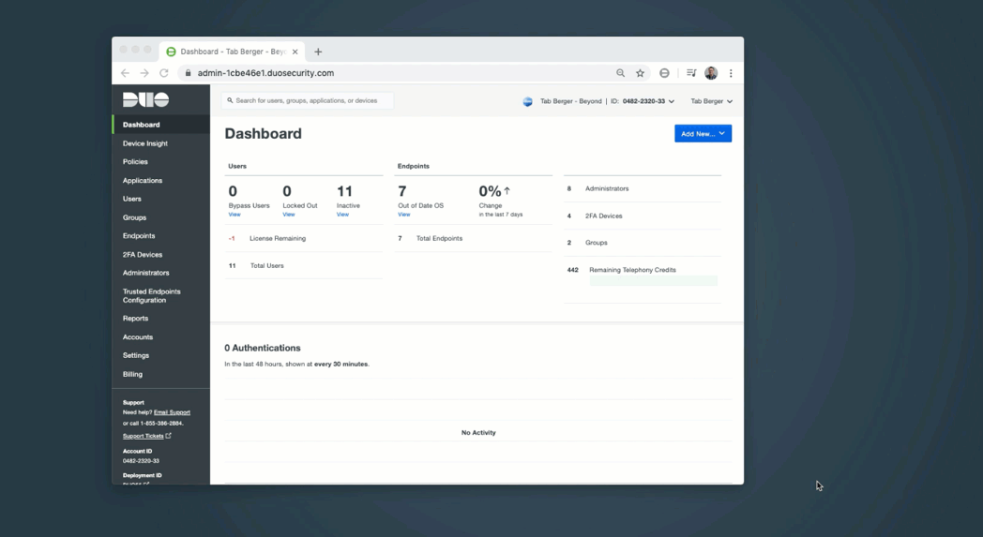983x537 pixels.
Task: Go to 2FA Devices in the sidebar
Action: click(x=143, y=254)
